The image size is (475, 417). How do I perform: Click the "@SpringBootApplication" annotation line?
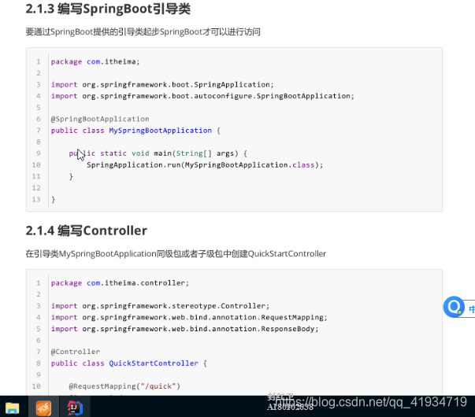point(100,119)
